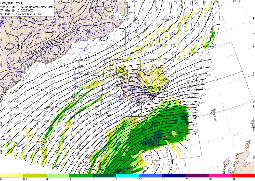This screenshot has height=181, width=255.
Task: Click the "0.5" legend value
Action: pyautogui.click(x=48, y=179)
